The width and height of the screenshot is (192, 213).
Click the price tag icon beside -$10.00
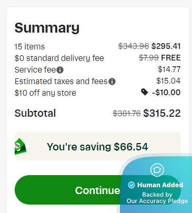click(x=145, y=92)
